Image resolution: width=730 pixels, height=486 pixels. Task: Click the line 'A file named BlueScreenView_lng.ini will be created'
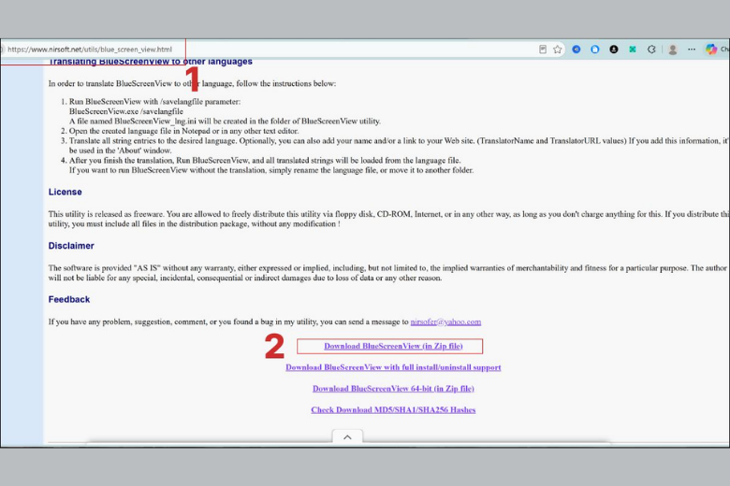click(x=225, y=121)
